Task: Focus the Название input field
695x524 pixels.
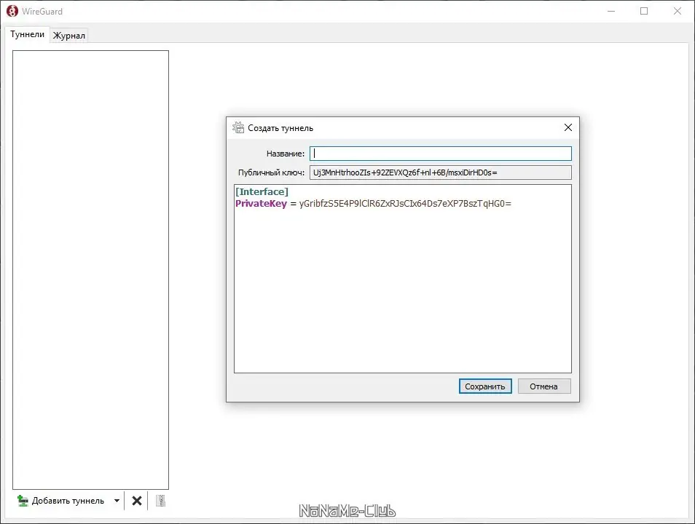Action: tap(441, 154)
